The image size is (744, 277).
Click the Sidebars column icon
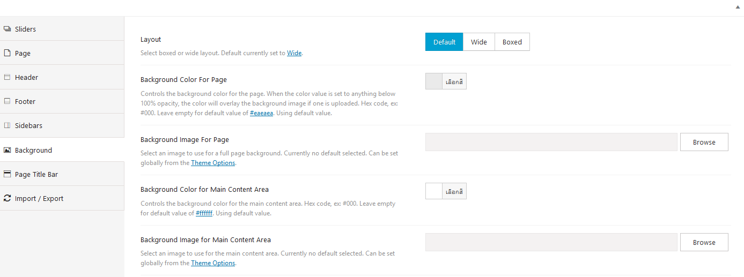click(8, 125)
